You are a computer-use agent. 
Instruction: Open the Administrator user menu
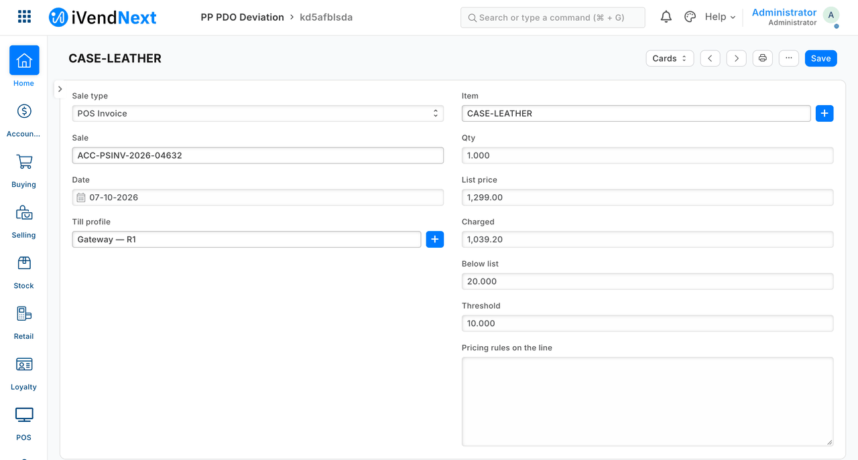[x=784, y=17]
